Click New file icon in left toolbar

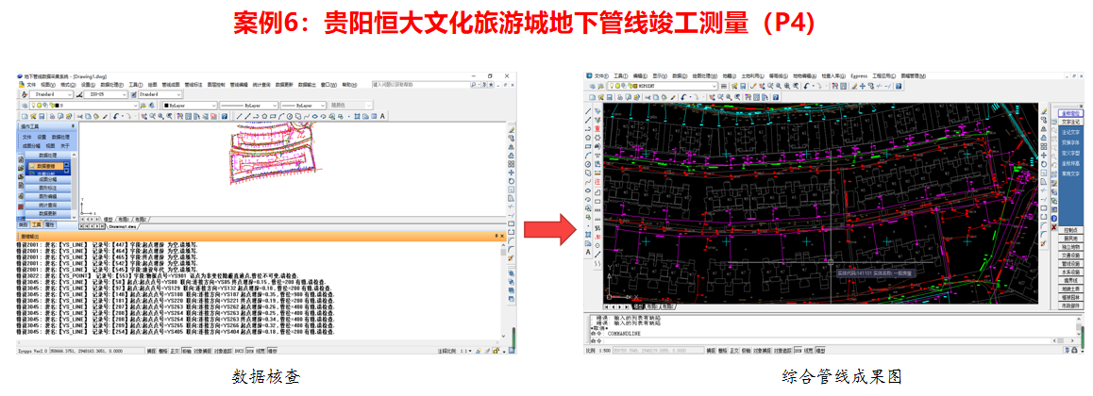coord(25,116)
